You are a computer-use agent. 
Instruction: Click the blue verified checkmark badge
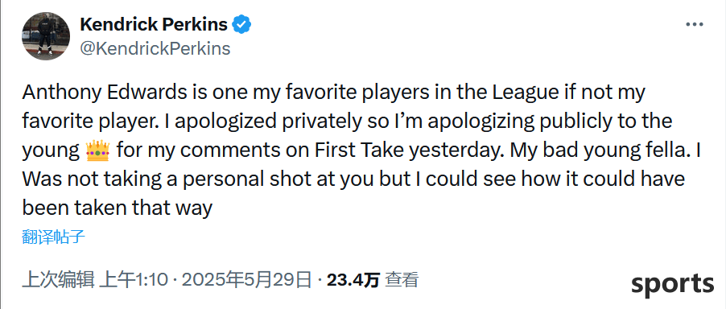click(x=241, y=24)
